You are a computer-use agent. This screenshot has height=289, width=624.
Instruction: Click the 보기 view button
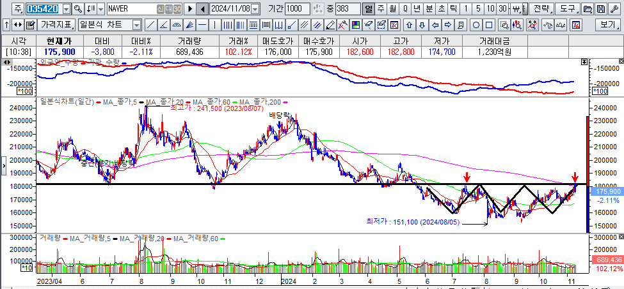pyautogui.click(x=607, y=25)
